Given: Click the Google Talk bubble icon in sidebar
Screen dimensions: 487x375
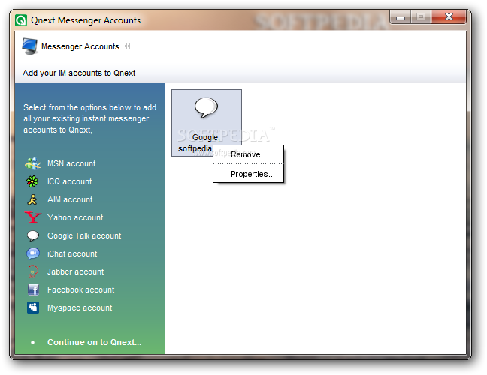Looking at the screenshot, I should [33, 235].
